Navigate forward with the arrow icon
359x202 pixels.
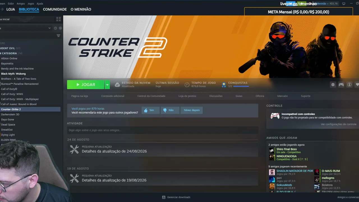[2, 9]
